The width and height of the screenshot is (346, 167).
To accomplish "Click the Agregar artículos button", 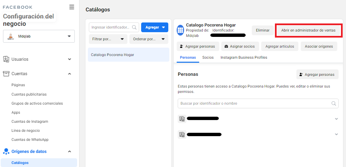I will click(x=280, y=46).
